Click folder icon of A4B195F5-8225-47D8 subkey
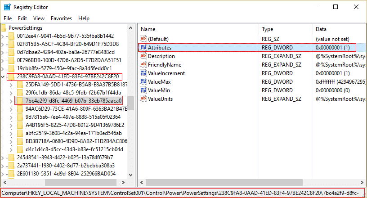The height and width of the screenshot is (198, 367). (x=20, y=125)
